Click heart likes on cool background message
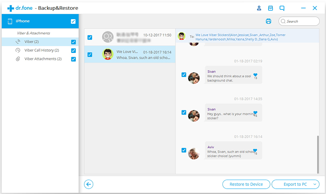The width and height of the screenshot is (326, 194). (x=256, y=76)
